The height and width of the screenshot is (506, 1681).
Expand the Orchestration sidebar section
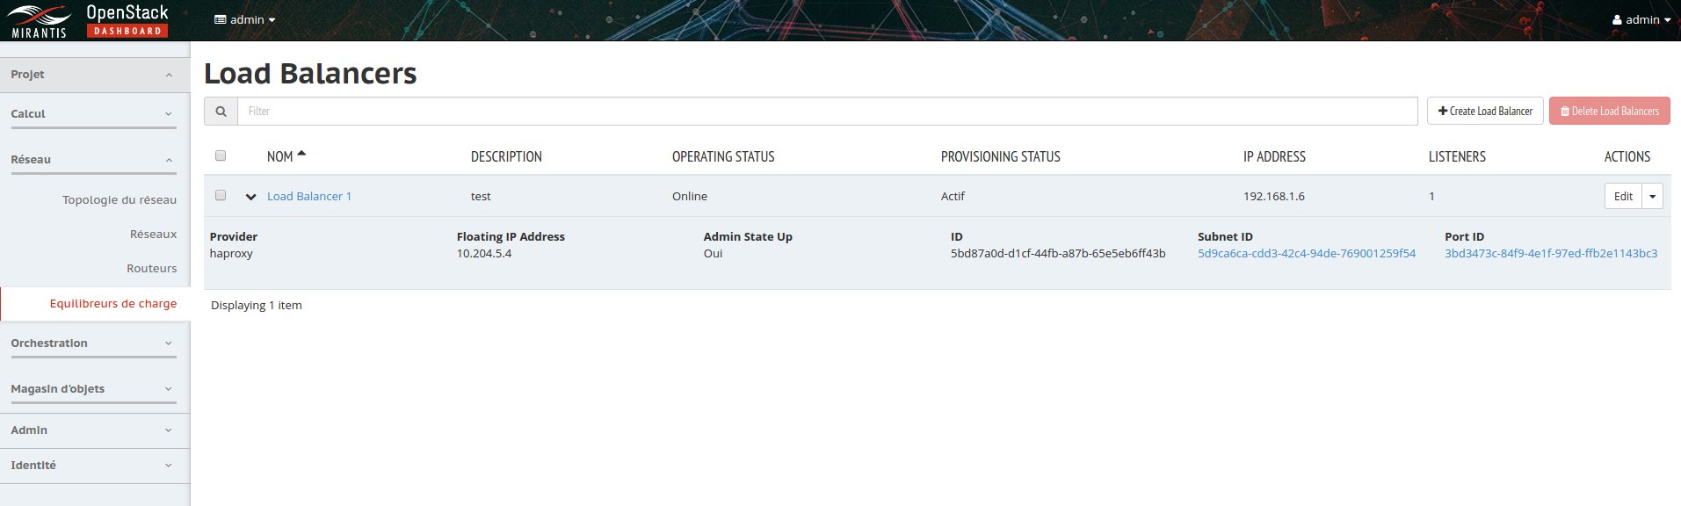point(95,343)
